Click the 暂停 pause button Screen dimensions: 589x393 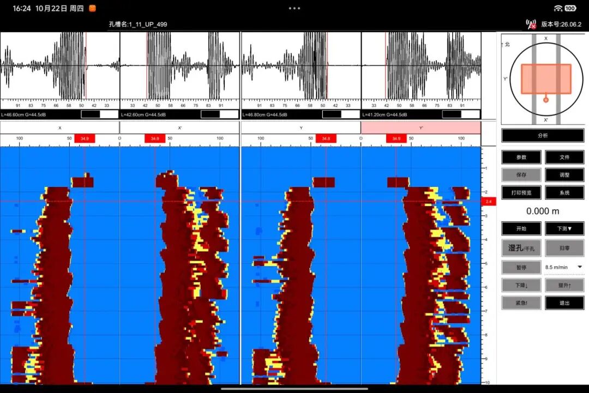pos(521,267)
